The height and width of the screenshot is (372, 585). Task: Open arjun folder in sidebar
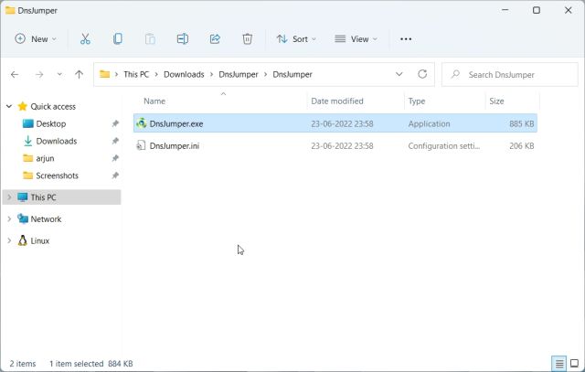45,158
